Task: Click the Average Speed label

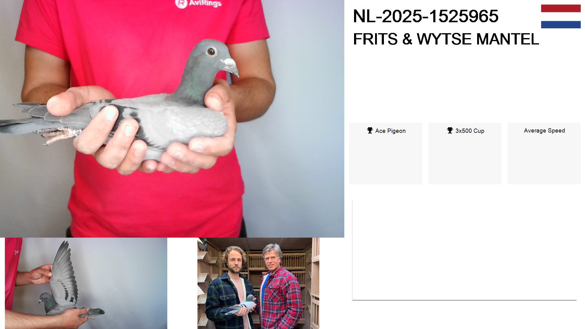Action: tap(544, 131)
